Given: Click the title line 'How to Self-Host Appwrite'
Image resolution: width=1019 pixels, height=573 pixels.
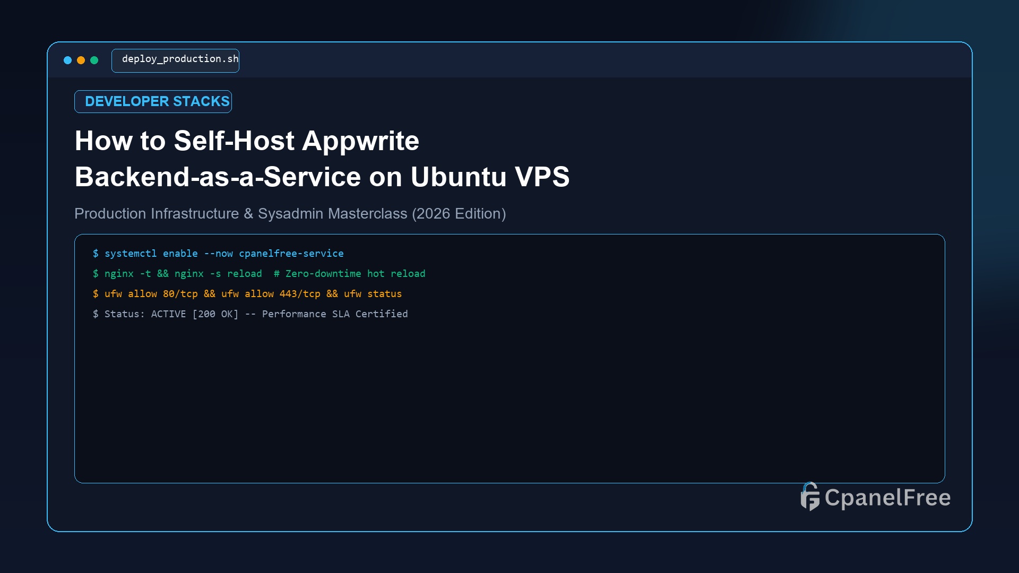Looking at the screenshot, I should [x=247, y=141].
